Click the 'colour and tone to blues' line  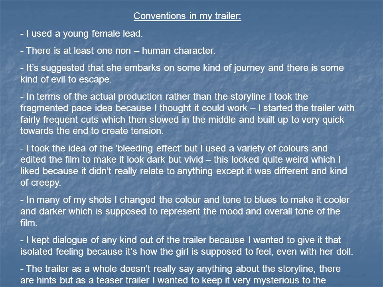coord(185,200)
